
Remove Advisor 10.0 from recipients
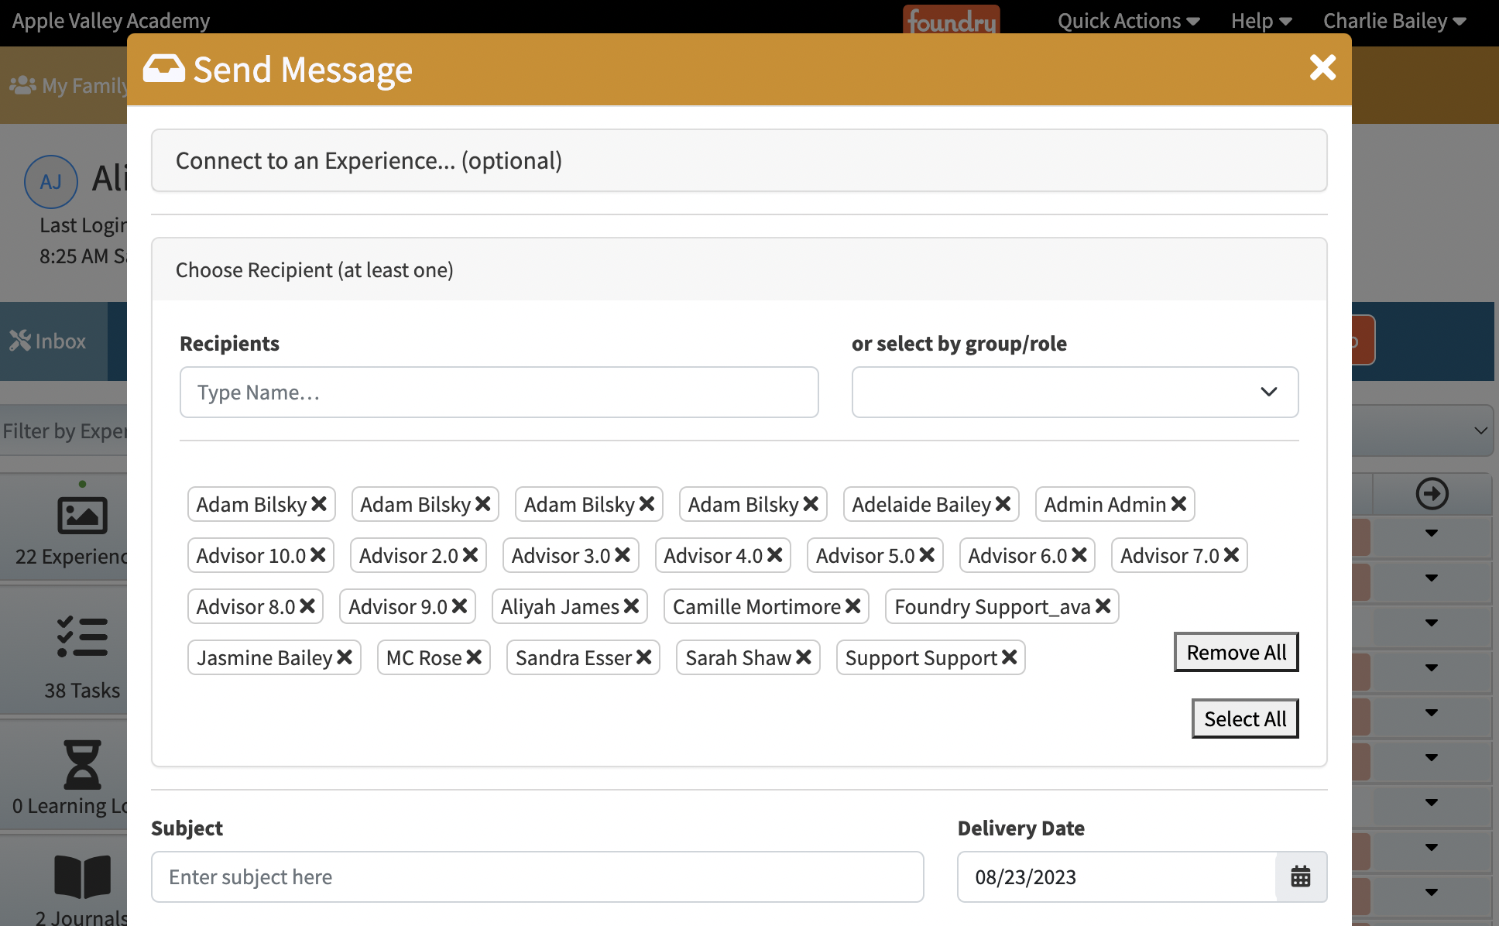[x=317, y=555]
